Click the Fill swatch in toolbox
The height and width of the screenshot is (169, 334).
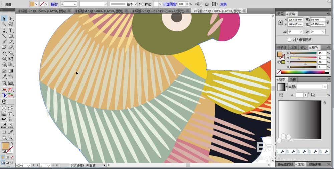[5, 146]
